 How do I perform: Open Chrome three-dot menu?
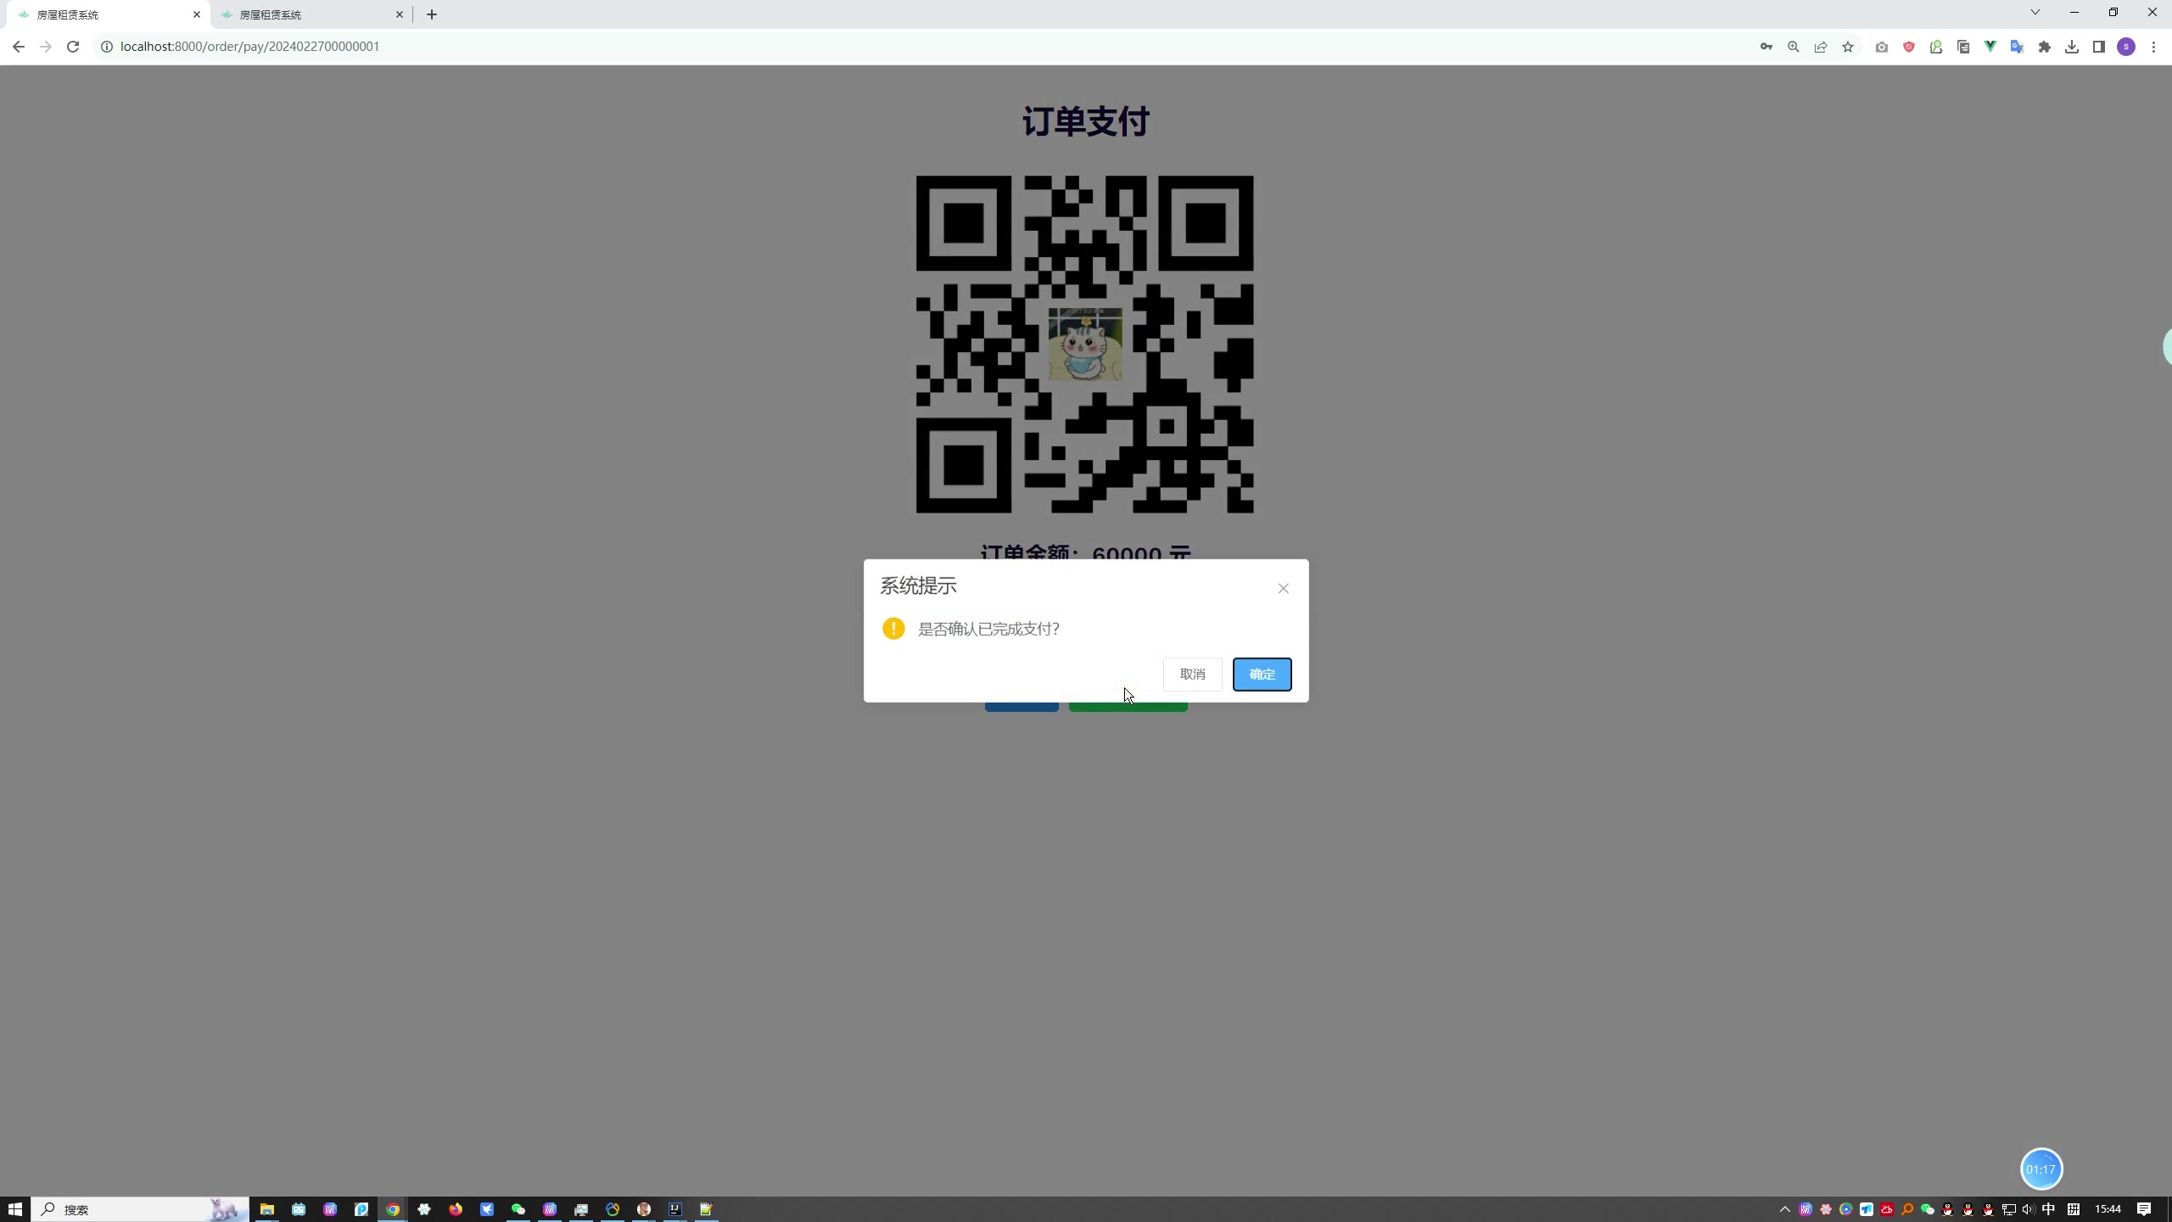pyautogui.click(x=2153, y=47)
